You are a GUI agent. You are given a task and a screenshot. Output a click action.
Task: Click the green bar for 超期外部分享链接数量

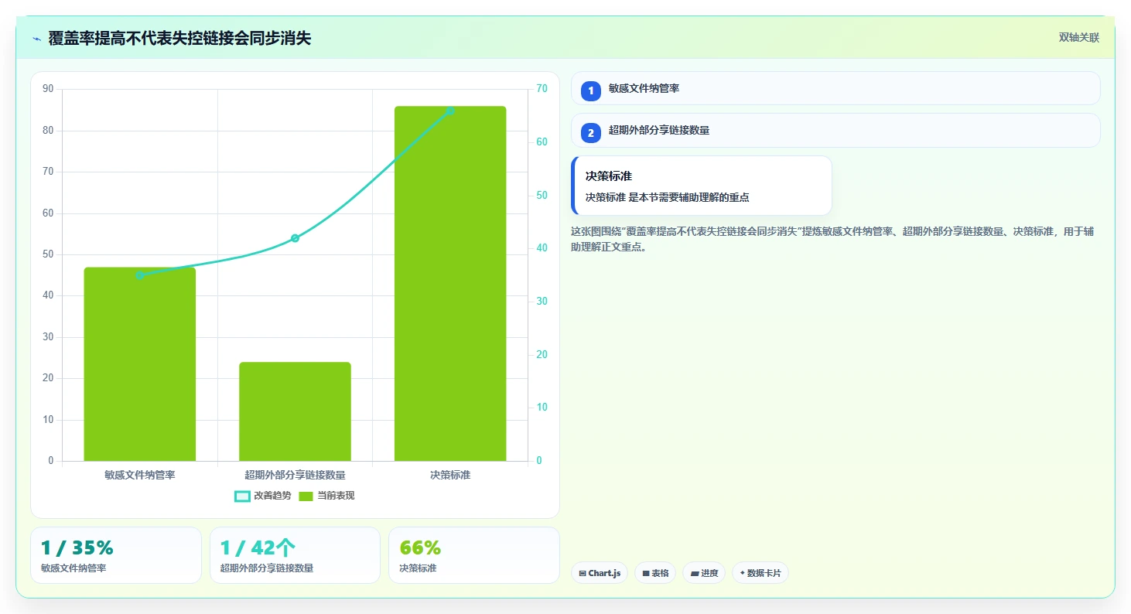pyautogui.click(x=295, y=411)
